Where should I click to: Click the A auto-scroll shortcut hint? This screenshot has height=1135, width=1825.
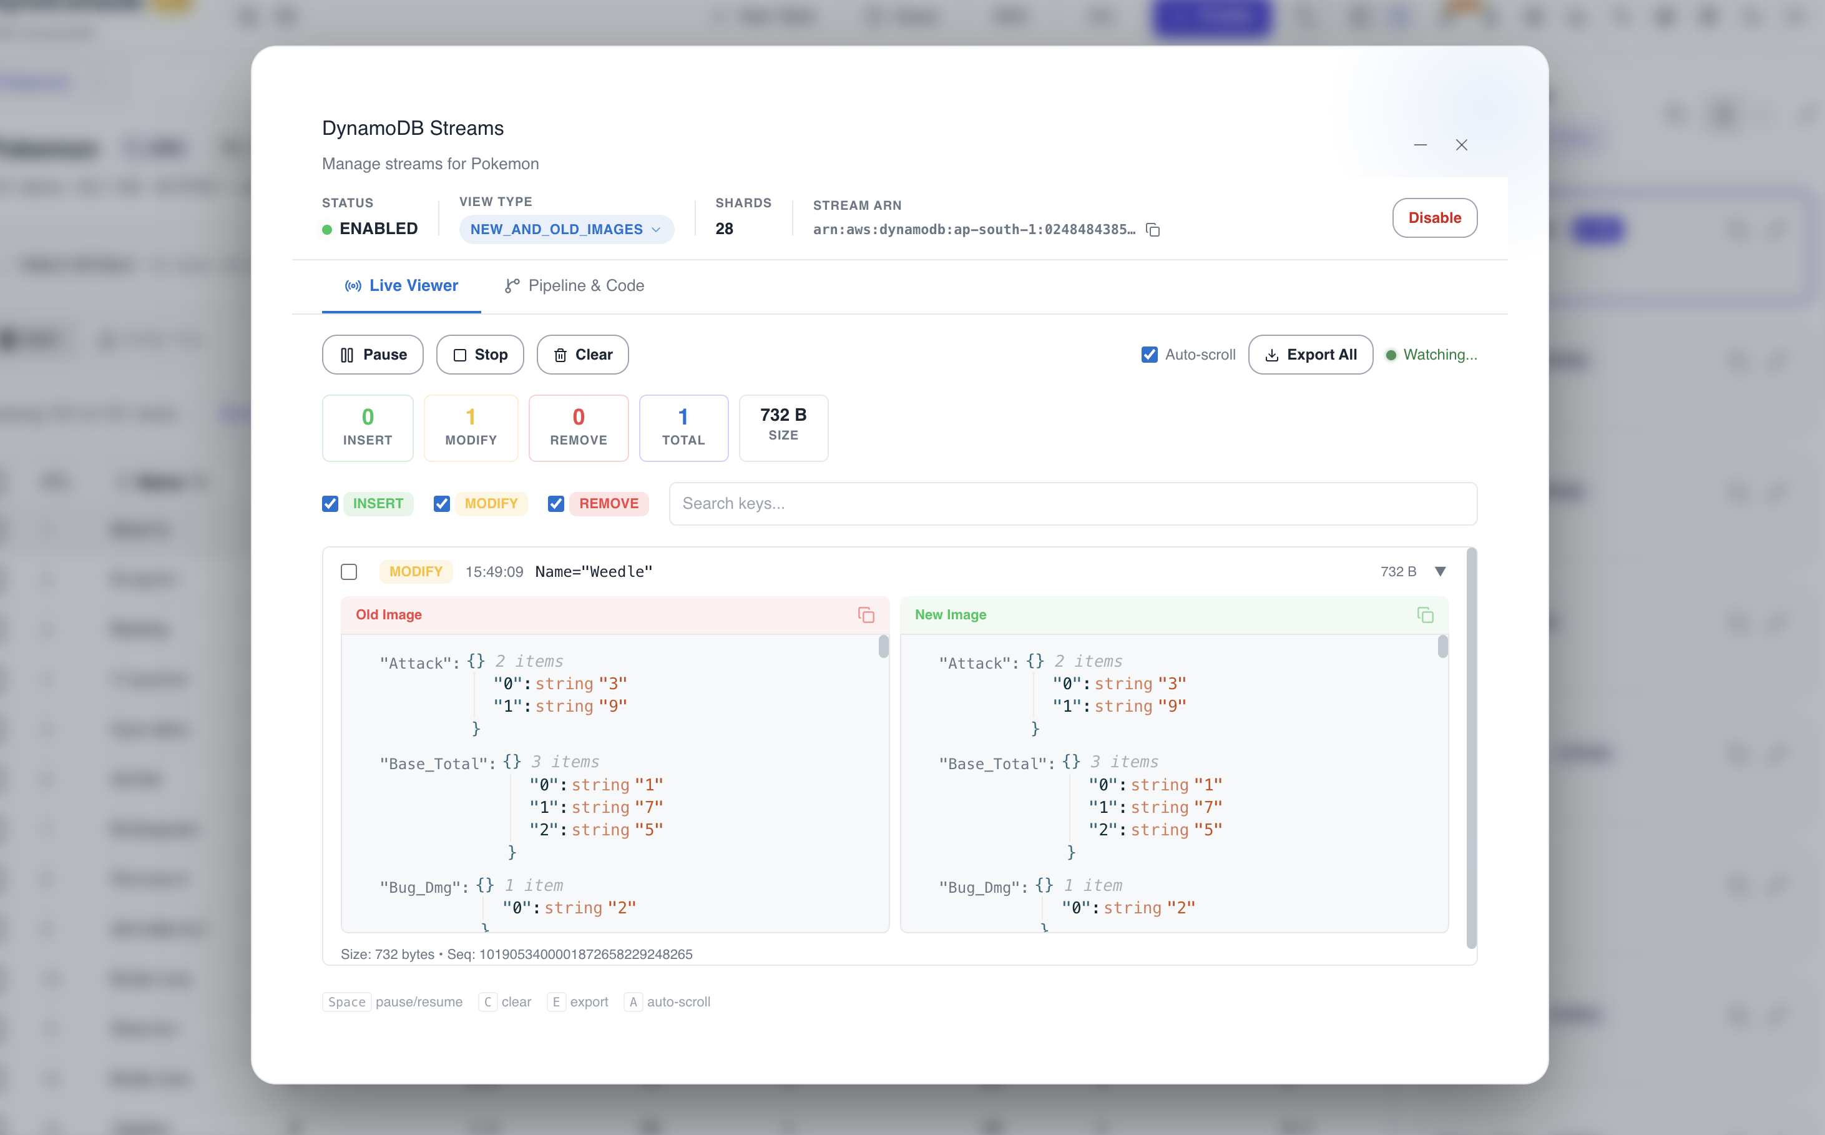667,1002
